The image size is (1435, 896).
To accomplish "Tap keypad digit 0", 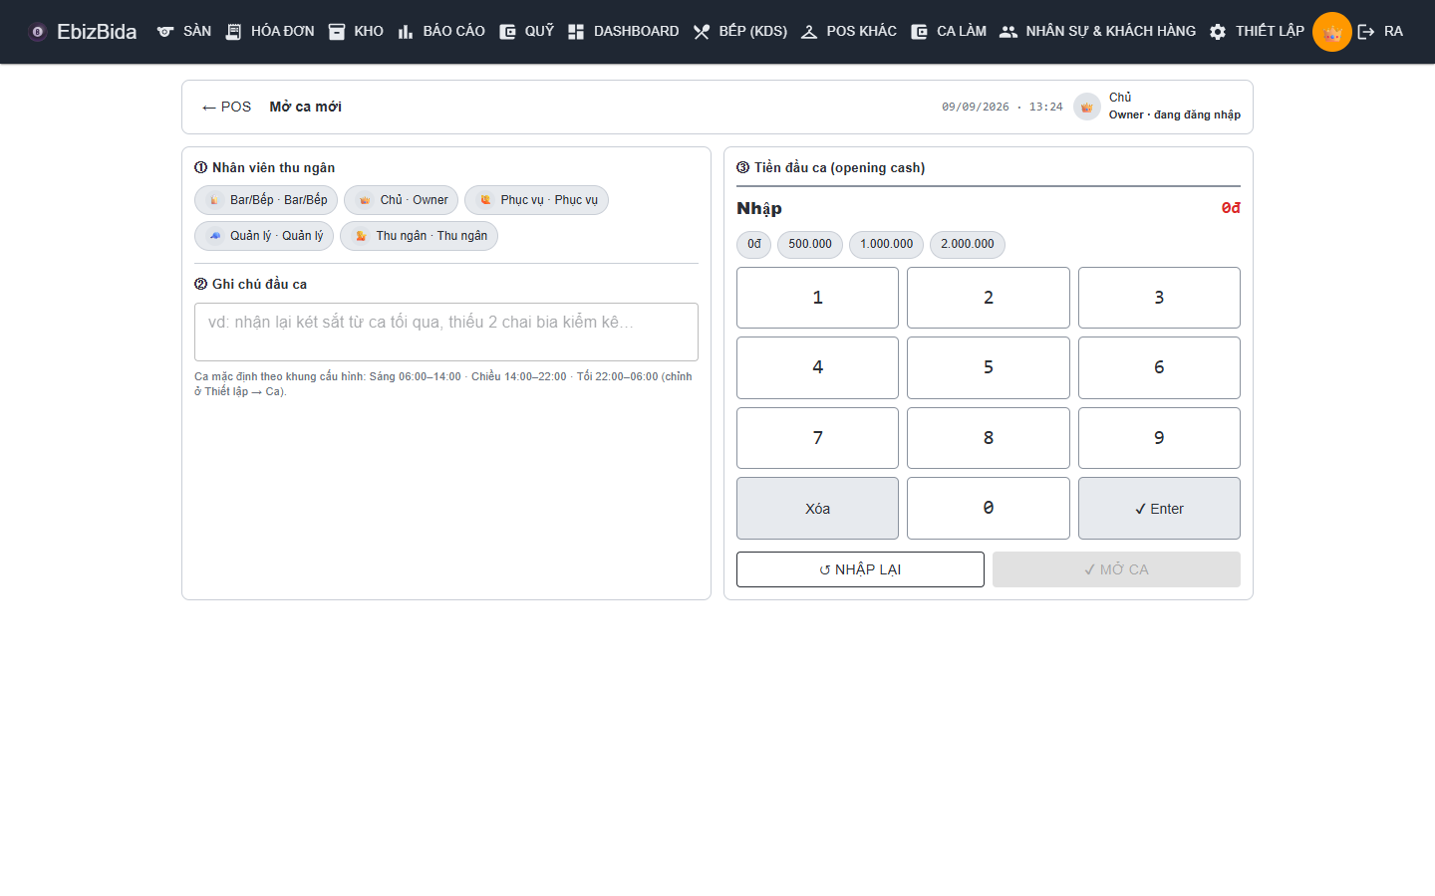I will (x=989, y=508).
